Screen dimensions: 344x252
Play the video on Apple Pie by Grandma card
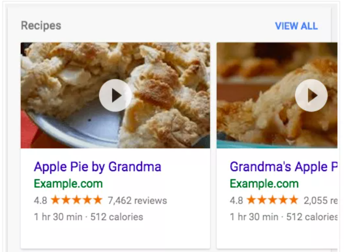(115, 95)
